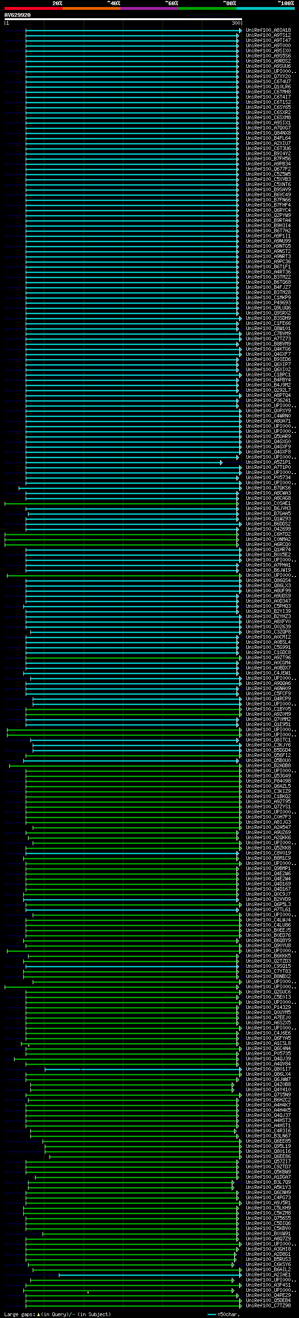The height and width of the screenshot is (1318, 299).
Task: Select the UniRef100_B4FL64 label
Action: click(x=268, y=138)
